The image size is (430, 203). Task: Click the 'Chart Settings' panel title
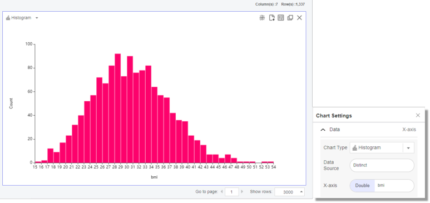coord(334,116)
